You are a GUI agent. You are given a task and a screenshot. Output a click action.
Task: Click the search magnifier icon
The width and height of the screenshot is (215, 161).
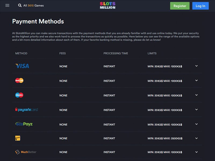click(20, 5)
